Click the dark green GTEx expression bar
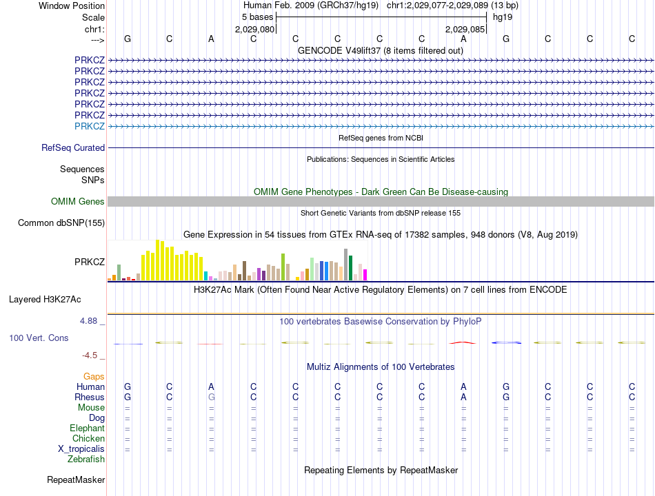This screenshot has height=496, width=655. click(350, 268)
